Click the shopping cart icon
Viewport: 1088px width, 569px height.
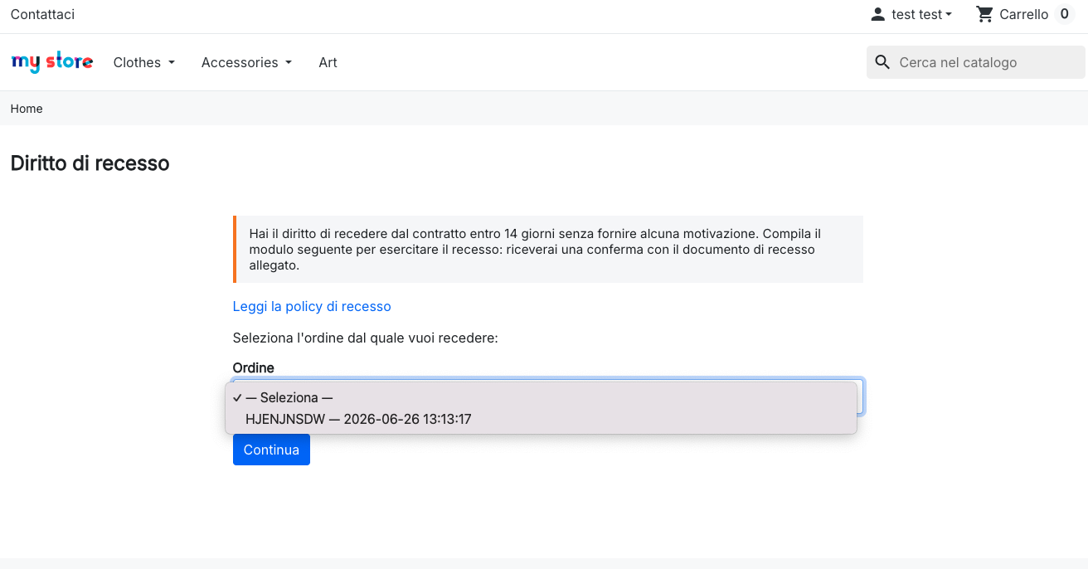click(985, 14)
